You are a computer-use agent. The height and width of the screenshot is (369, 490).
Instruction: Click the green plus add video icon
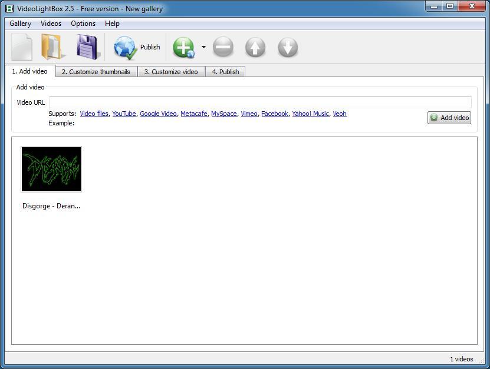tap(184, 48)
